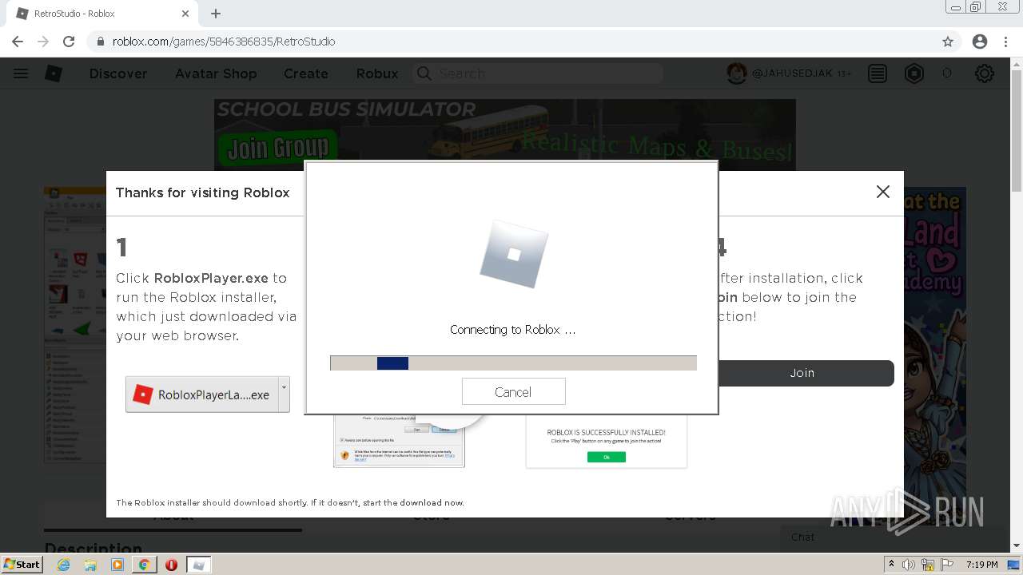Click the Roblox logo home icon
The height and width of the screenshot is (575, 1023).
54,73
